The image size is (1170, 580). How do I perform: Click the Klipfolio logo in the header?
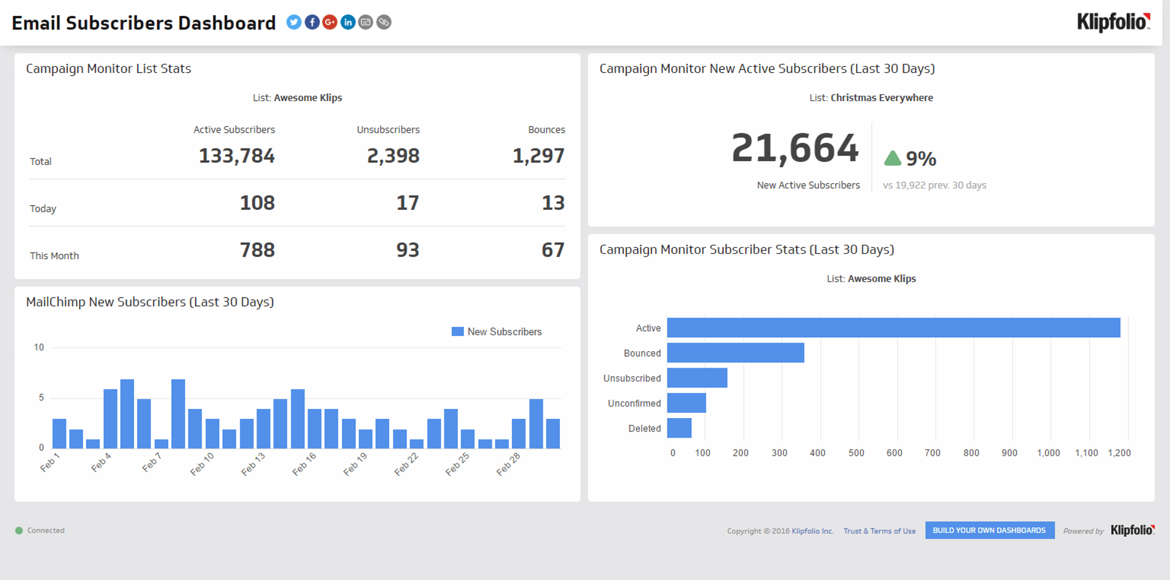click(1113, 22)
